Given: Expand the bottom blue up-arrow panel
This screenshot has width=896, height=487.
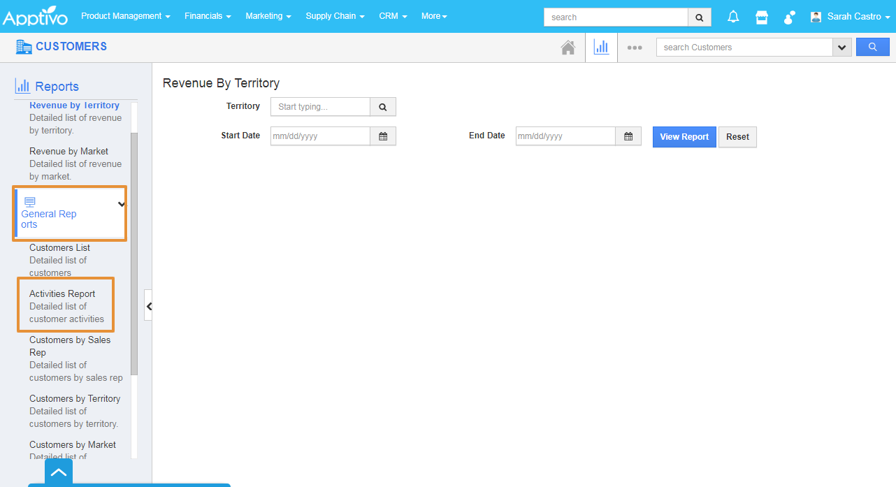Looking at the screenshot, I should pos(59,472).
